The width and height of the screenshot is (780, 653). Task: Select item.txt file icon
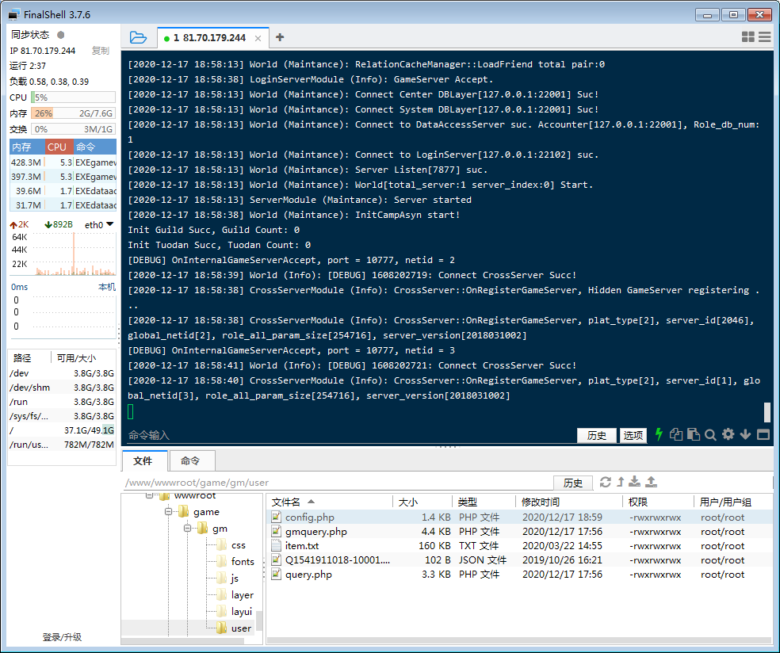click(276, 545)
